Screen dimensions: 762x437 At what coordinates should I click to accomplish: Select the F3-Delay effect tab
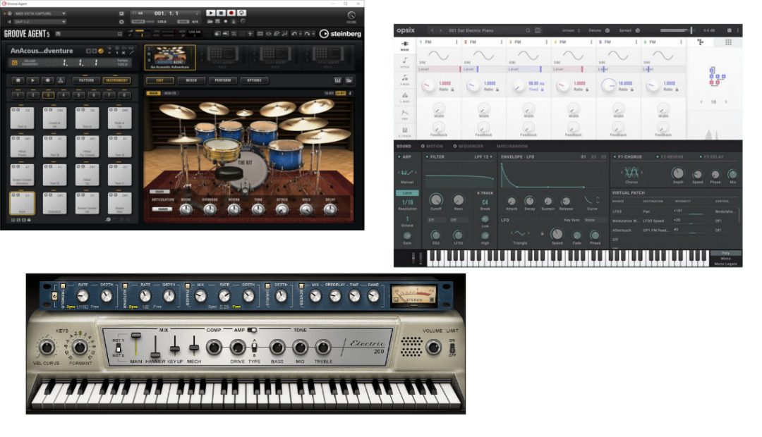point(713,157)
